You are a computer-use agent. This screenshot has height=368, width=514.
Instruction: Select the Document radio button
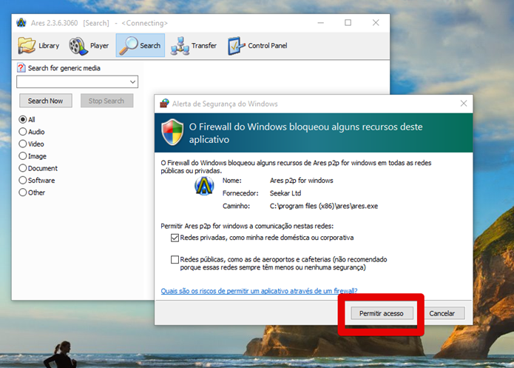point(23,168)
